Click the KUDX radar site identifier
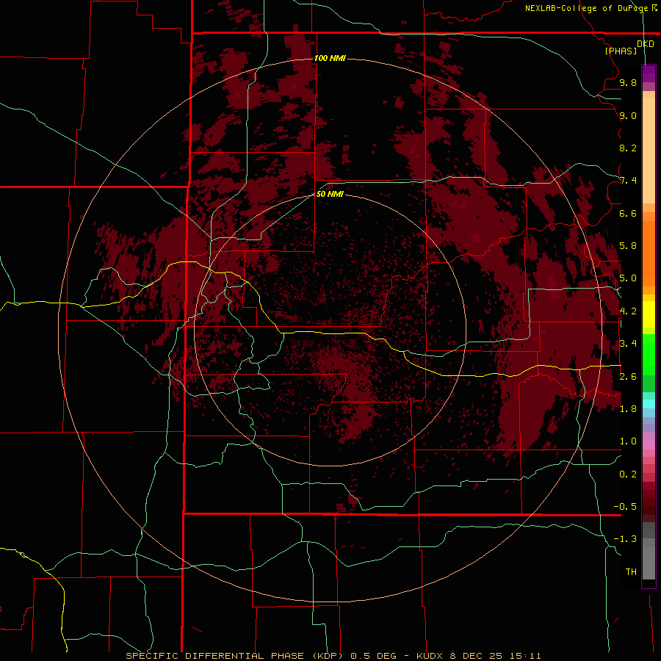The width and height of the screenshot is (661, 661). (x=430, y=656)
